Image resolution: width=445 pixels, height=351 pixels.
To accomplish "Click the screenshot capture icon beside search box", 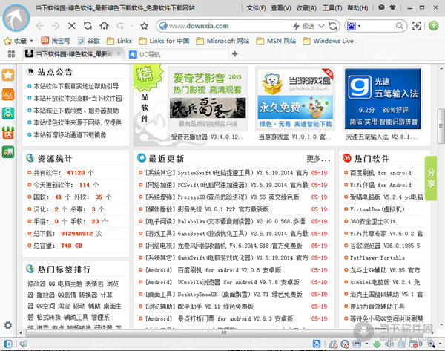I will click(x=416, y=26).
